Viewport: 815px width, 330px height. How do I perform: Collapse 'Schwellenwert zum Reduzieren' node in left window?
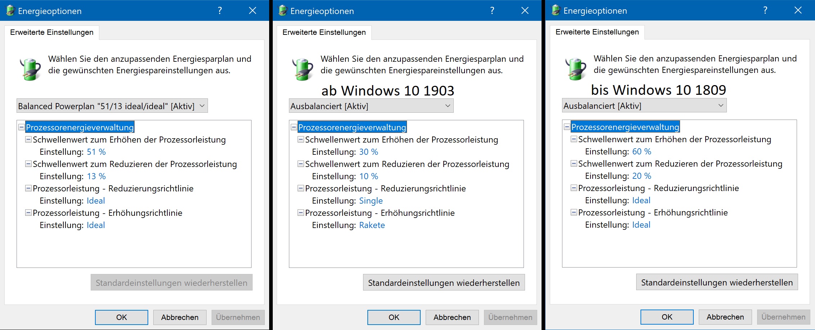pos(28,164)
